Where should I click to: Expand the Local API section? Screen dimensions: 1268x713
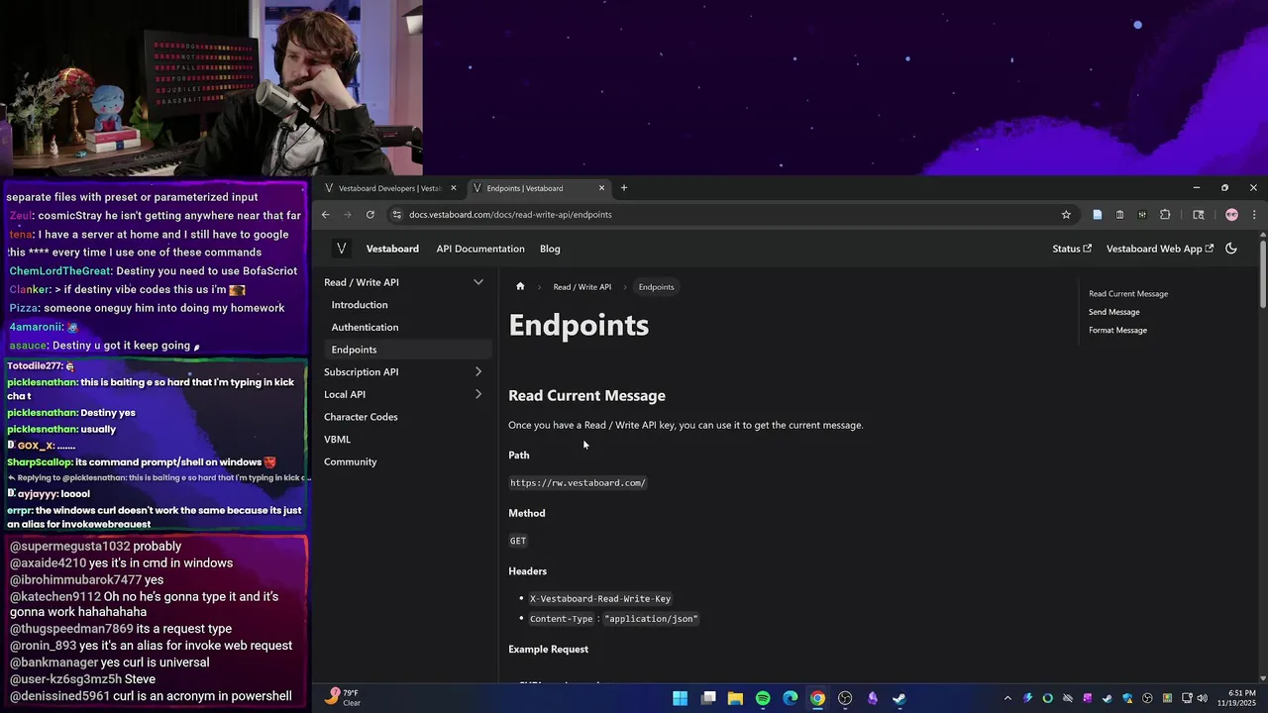[x=478, y=394]
